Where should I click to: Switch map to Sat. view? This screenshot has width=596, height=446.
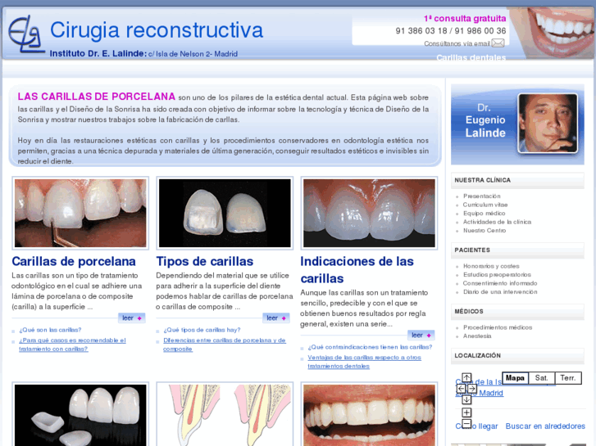542,378
